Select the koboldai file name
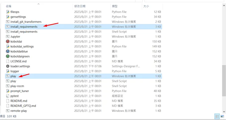 [16, 41]
